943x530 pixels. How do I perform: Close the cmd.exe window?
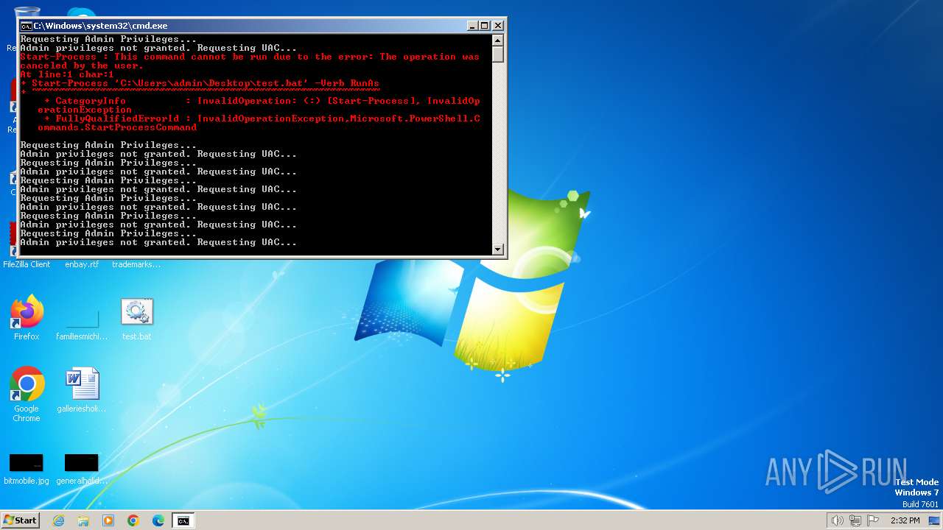click(497, 26)
